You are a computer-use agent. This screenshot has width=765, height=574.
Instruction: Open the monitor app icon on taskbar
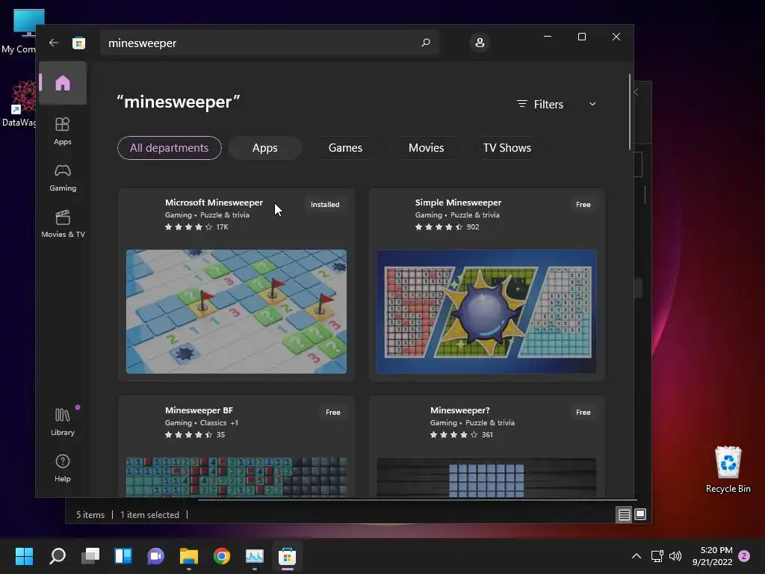tap(255, 556)
